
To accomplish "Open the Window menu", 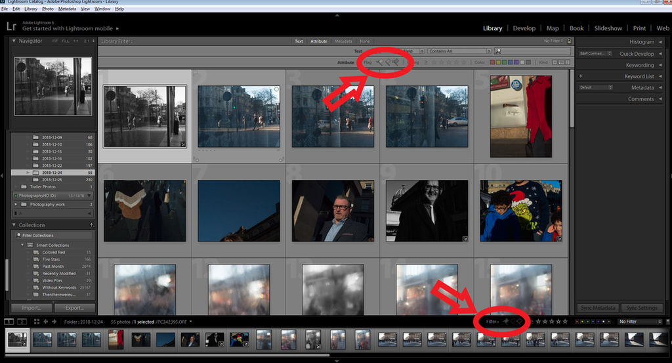I will point(102,9).
